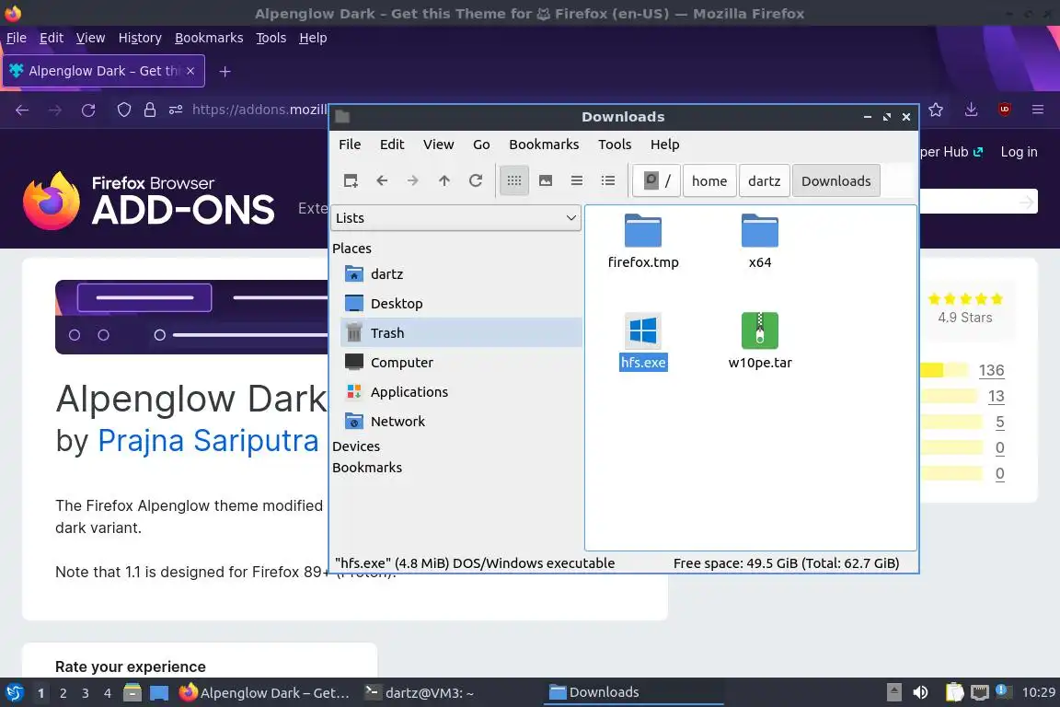Go forward in Downloads file manager
The width and height of the screenshot is (1060, 707).
[412, 180]
